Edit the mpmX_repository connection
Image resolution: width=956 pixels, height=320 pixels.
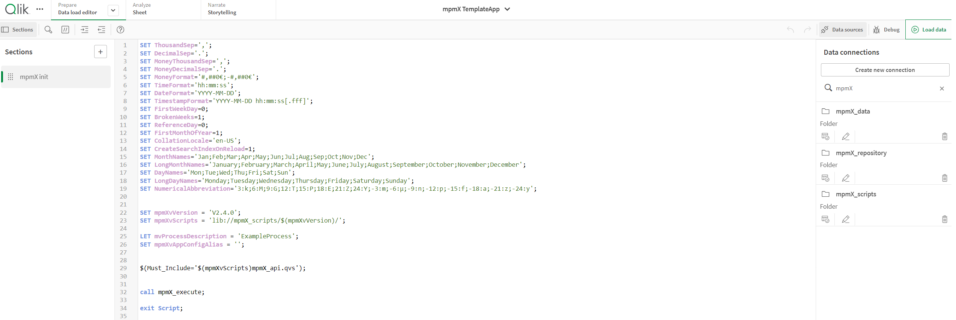click(x=846, y=178)
